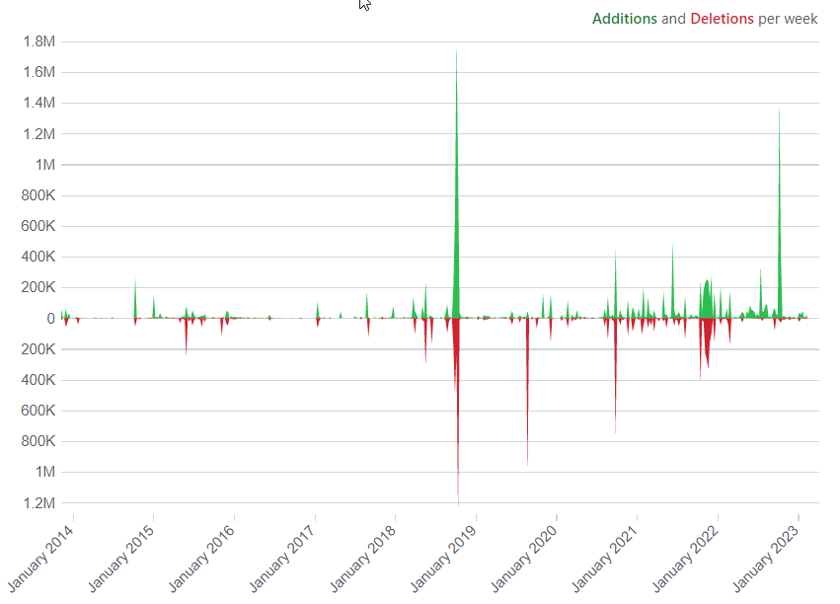Image resolution: width=840 pixels, height=604 pixels.
Task: Click the 1.8M y-axis label
Action: click(38, 41)
